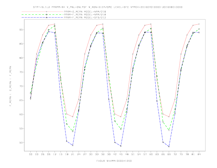
Task: Click blue GFS triangle marker at hour 21
Action: (73, 145)
